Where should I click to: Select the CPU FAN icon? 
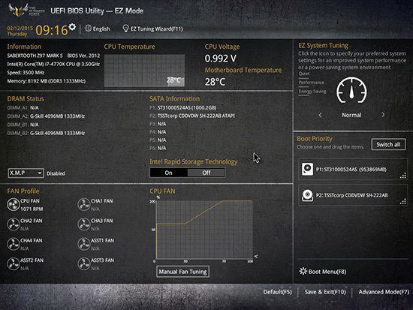click(x=14, y=204)
